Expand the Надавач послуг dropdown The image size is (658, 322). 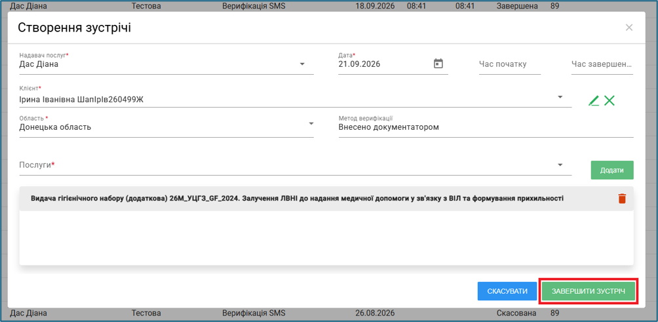pyautogui.click(x=302, y=64)
